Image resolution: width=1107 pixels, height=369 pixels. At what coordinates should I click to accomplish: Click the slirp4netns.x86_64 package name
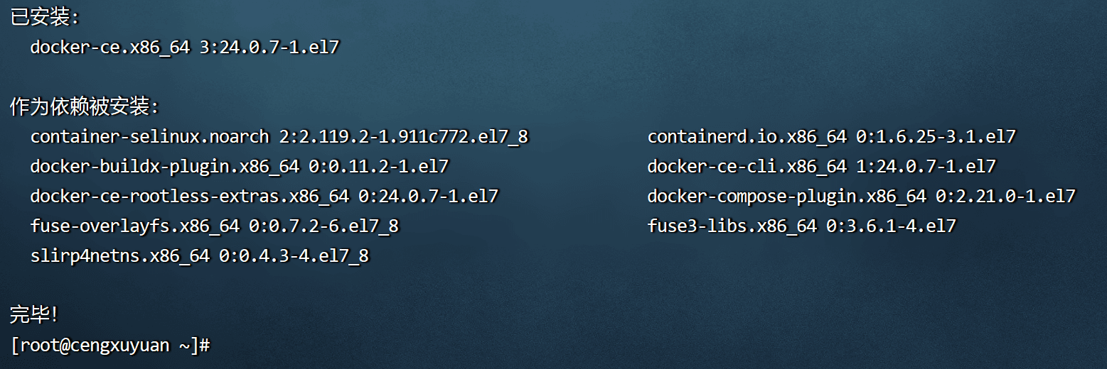[x=119, y=255]
